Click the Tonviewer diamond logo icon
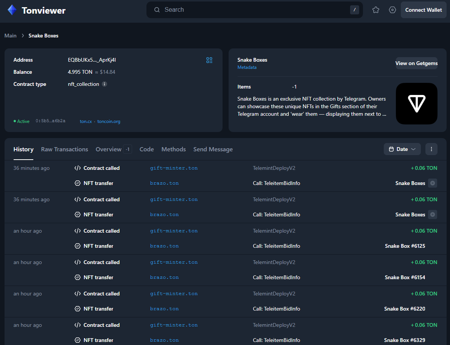Viewport: 450px width, 345px height. pyautogui.click(x=12, y=10)
